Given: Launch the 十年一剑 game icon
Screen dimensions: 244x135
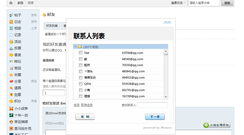Looking at the screenshot, I should pyautogui.click(x=11, y=115).
